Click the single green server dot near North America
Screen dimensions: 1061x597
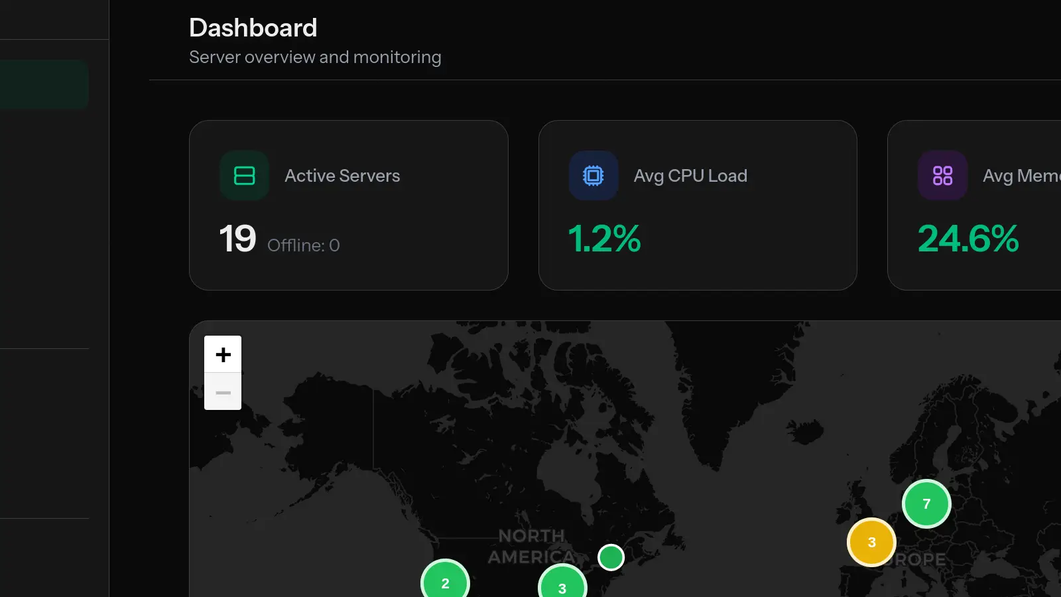[611, 557]
